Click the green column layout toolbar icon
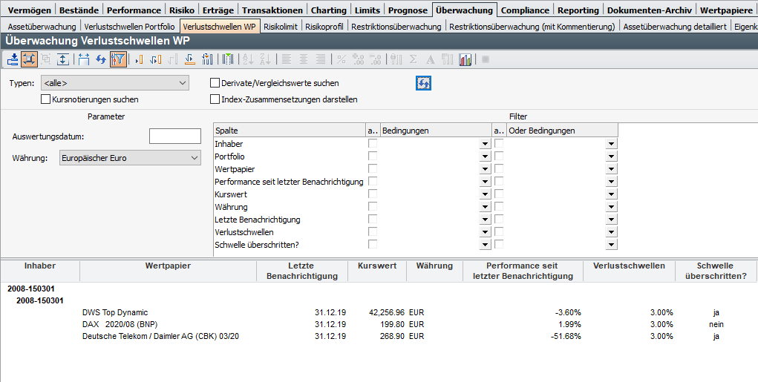The width and height of the screenshot is (758, 382). pos(228,59)
